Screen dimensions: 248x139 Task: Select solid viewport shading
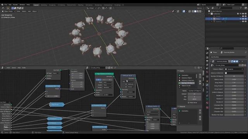[195, 11]
